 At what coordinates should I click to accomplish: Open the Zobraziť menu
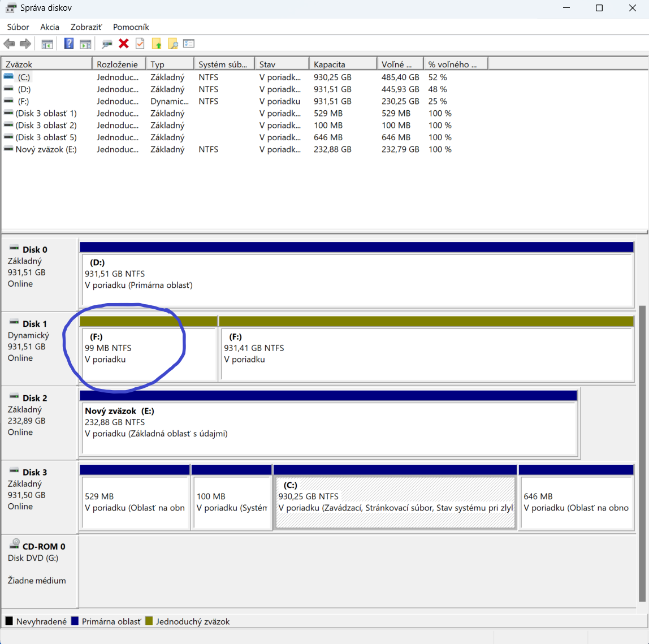tap(86, 27)
